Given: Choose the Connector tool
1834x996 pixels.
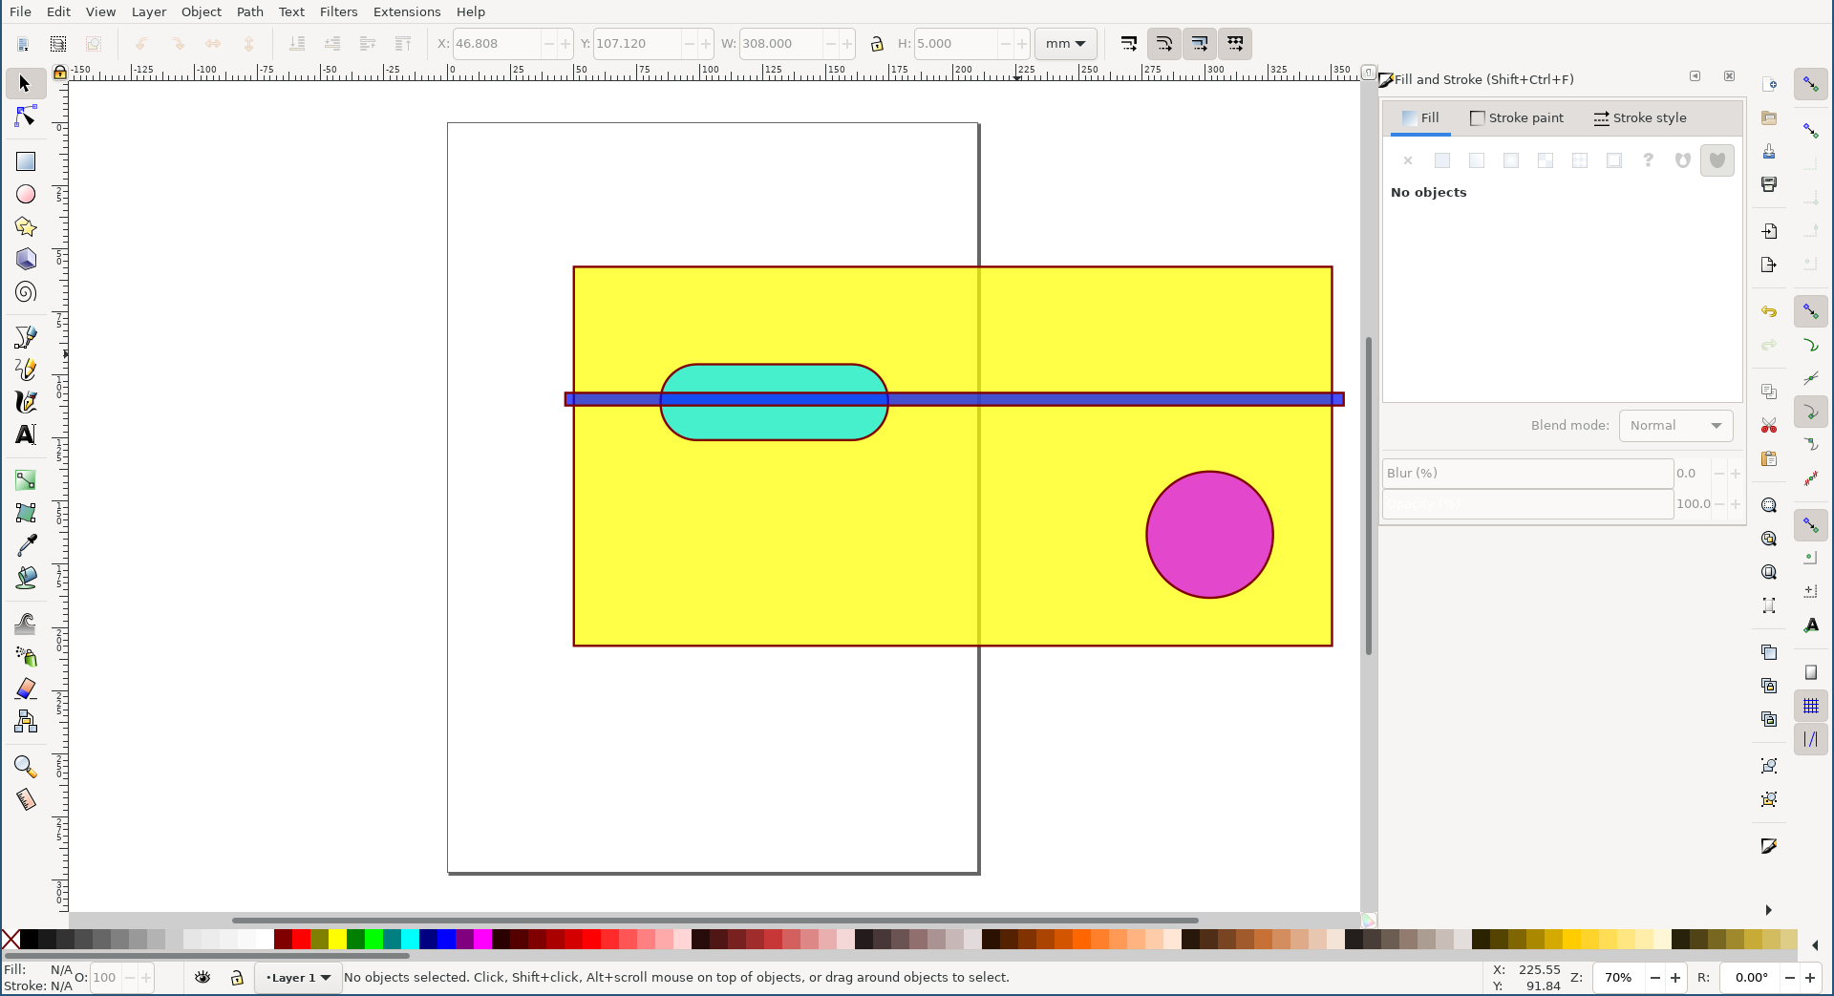Looking at the screenshot, I should click(x=25, y=721).
